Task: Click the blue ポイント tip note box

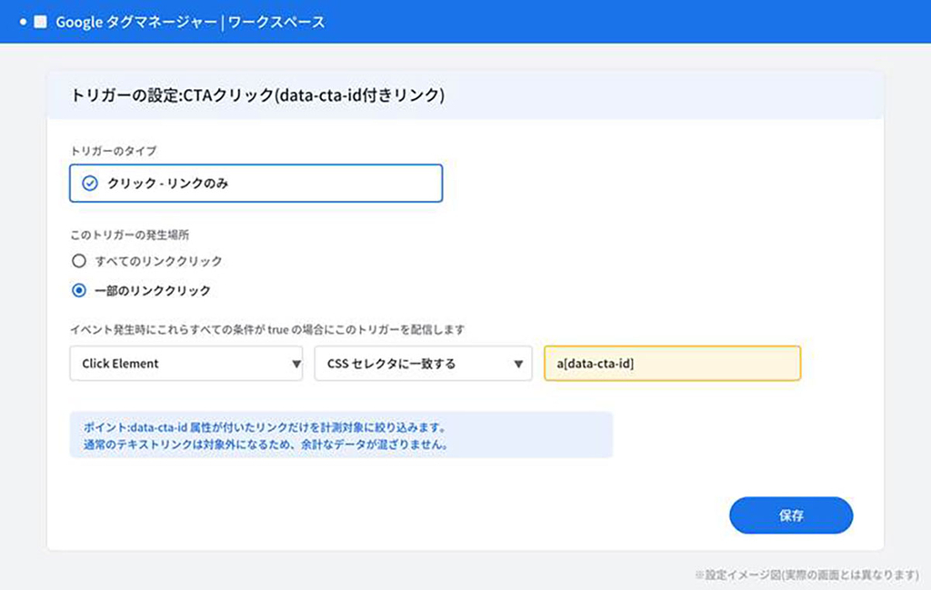Action: [x=341, y=435]
